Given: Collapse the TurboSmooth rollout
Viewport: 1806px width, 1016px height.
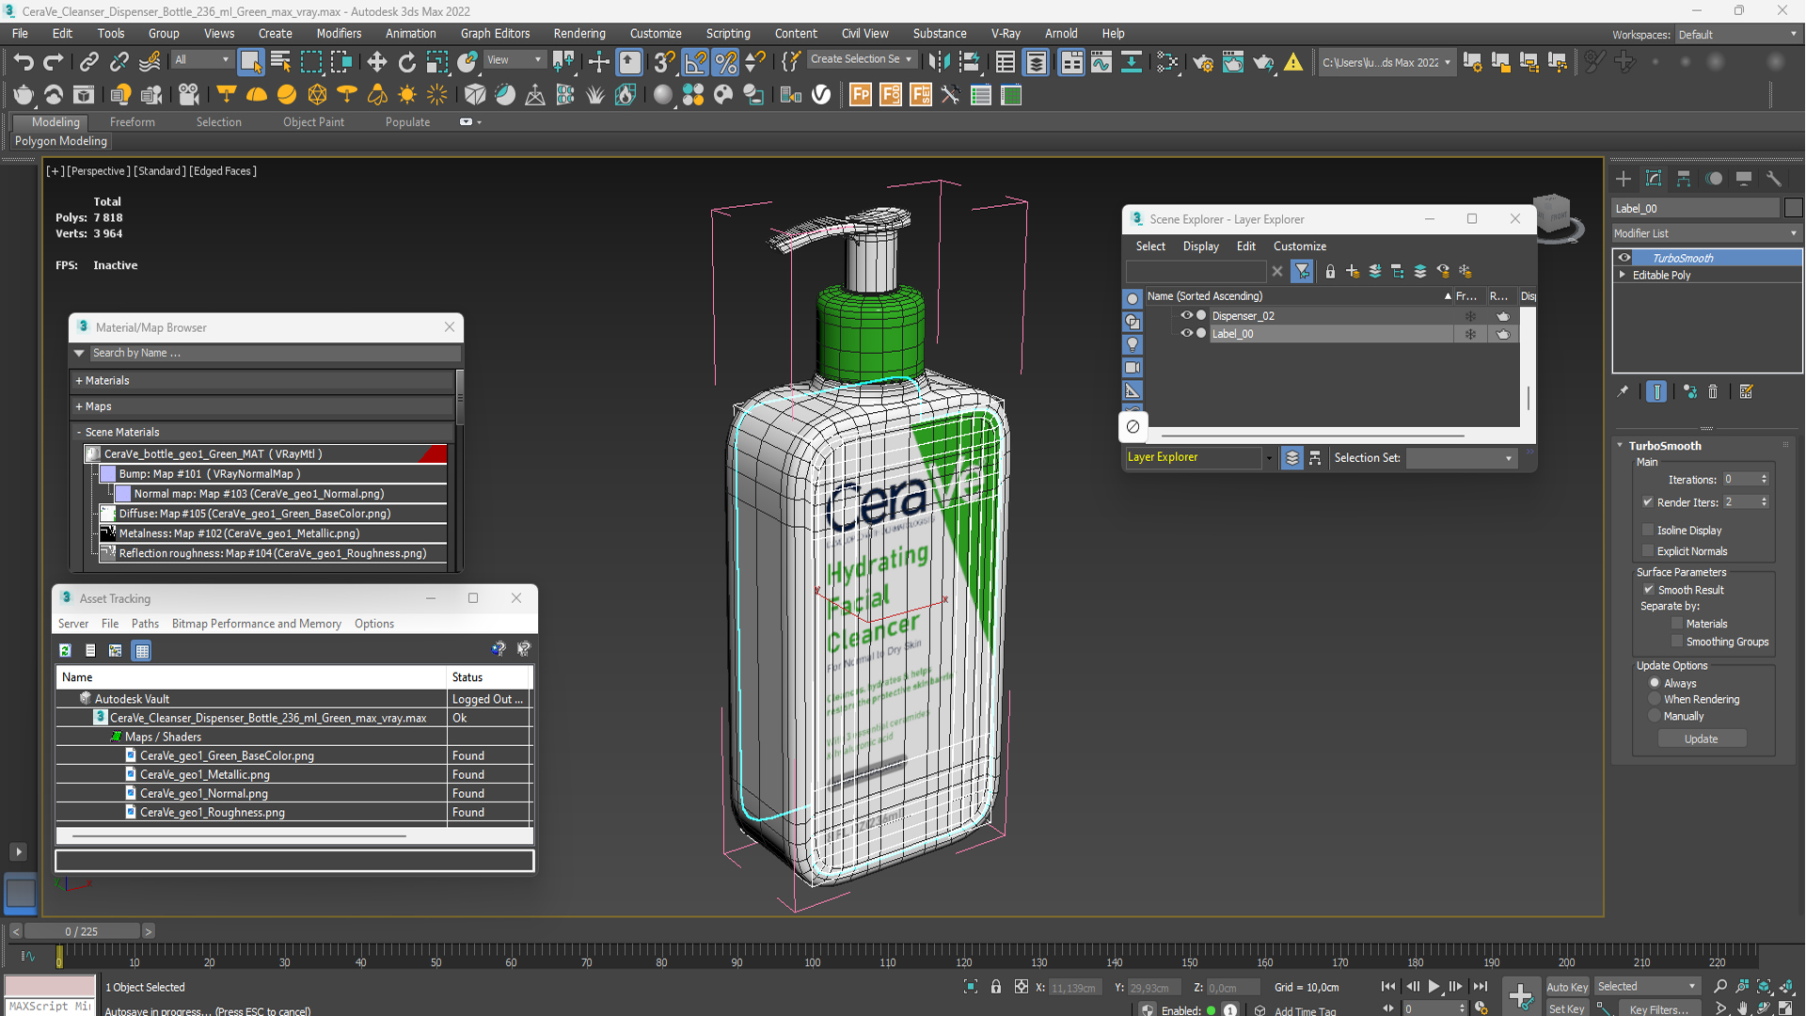Looking at the screenshot, I should [x=1620, y=445].
